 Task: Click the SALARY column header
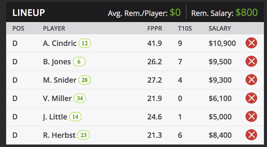pos(220,28)
